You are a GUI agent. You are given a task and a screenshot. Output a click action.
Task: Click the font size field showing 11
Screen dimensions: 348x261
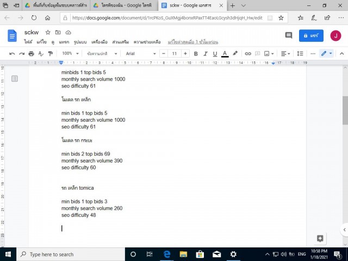click(175, 53)
